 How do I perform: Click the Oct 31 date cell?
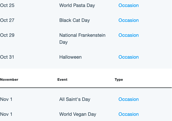click(7, 57)
